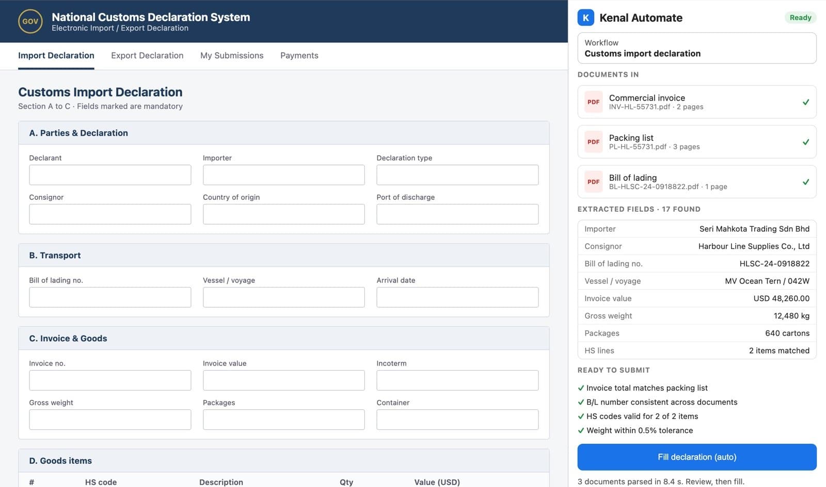Select extracted value 'Seri Mahkota Trading Sdn Bhd'
The height and width of the screenshot is (487, 826).
point(754,229)
